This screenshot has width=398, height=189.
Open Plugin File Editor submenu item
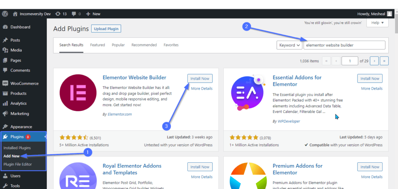18,164
